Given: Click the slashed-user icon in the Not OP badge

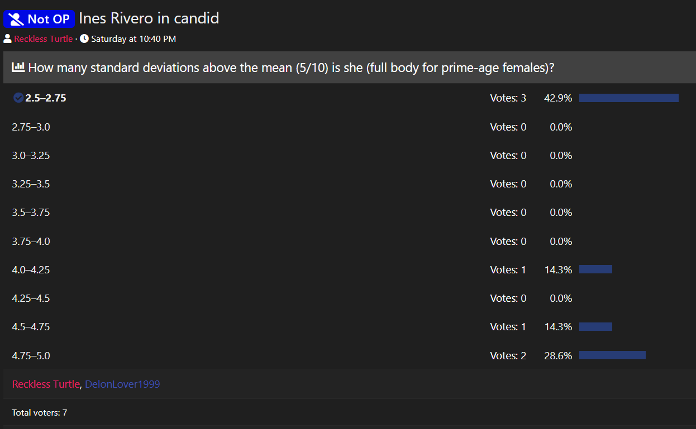Looking at the screenshot, I should pos(17,20).
